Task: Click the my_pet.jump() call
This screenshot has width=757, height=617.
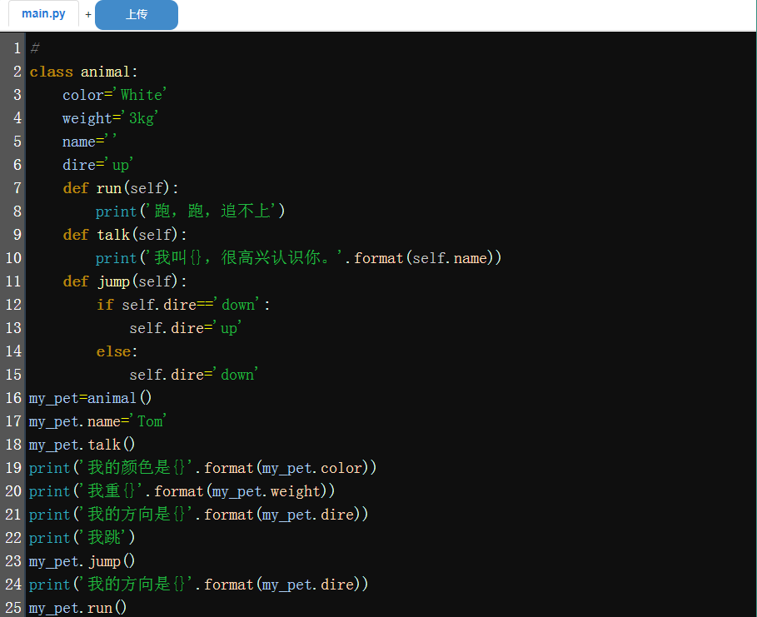Action: (82, 561)
